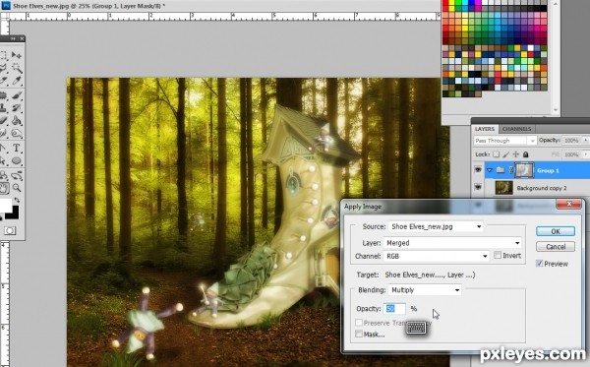Click the layer Fill 100% field
Viewport: 590px width, 367px height.
tap(572, 154)
